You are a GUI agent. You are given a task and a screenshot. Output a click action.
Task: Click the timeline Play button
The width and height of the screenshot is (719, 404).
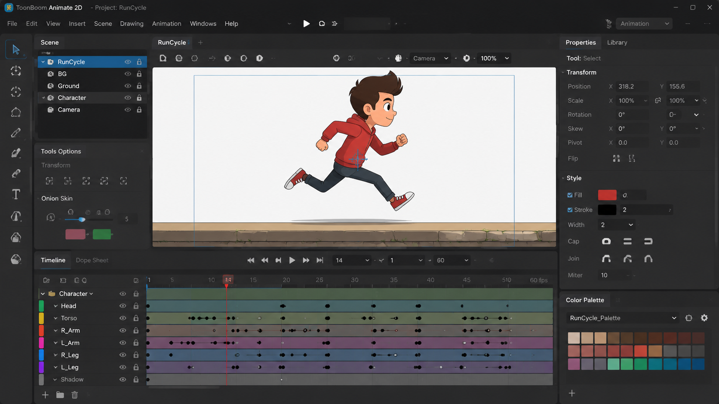pos(292,260)
